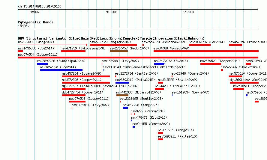The width and height of the screenshot is (267, 160).
Task: Open nsv94504 (Mills2006) variant label
Action: tap(121, 86)
